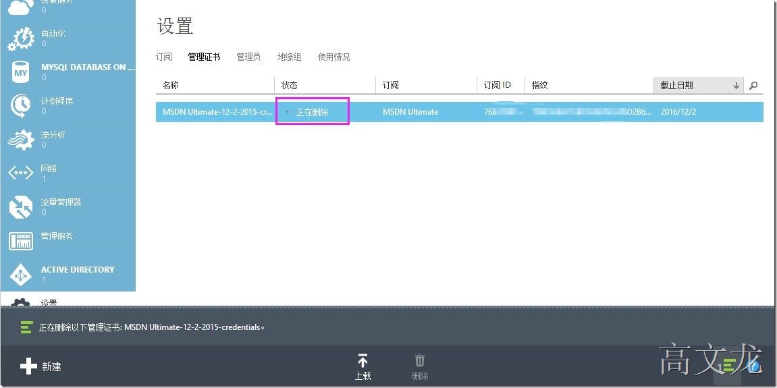Click the 删除 label under trash icon

pos(420,376)
